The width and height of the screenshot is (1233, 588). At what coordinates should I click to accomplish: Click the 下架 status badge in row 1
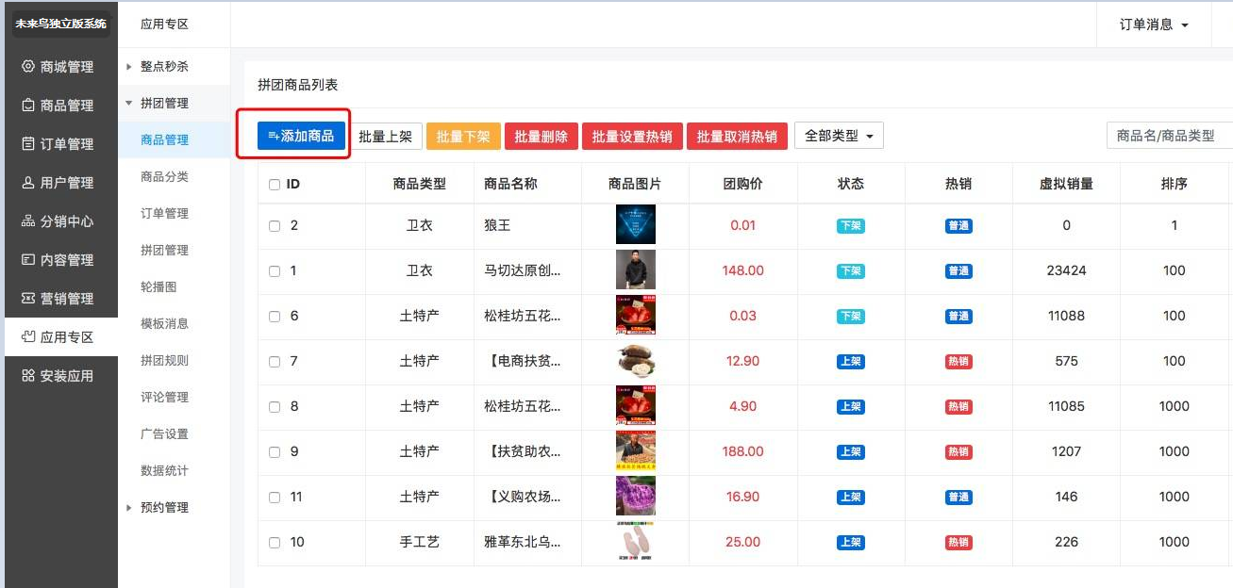(x=850, y=271)
